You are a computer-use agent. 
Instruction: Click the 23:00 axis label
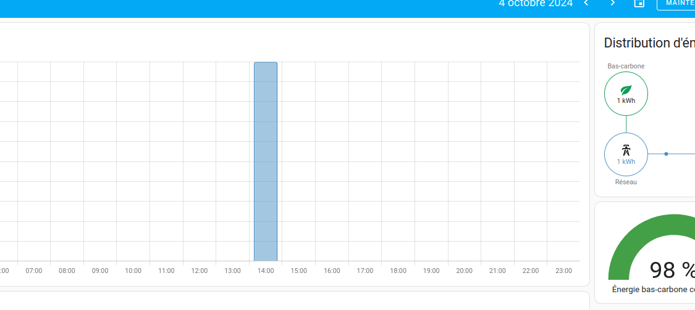click(x=564, y=271)
